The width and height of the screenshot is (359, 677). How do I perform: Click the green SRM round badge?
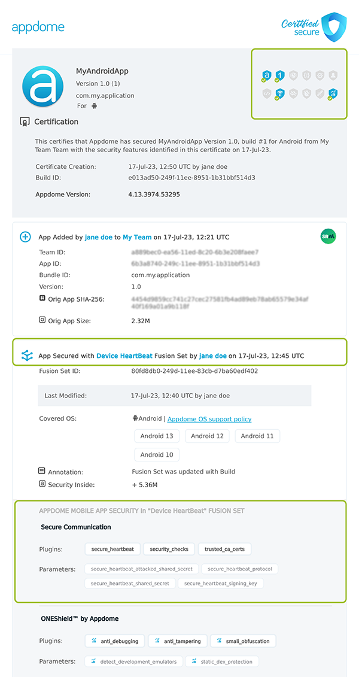tap(328, 236)
